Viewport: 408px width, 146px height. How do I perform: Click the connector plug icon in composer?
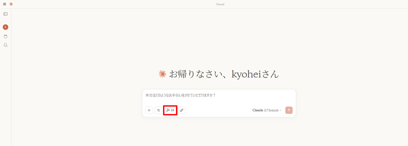tap(182, 110)
